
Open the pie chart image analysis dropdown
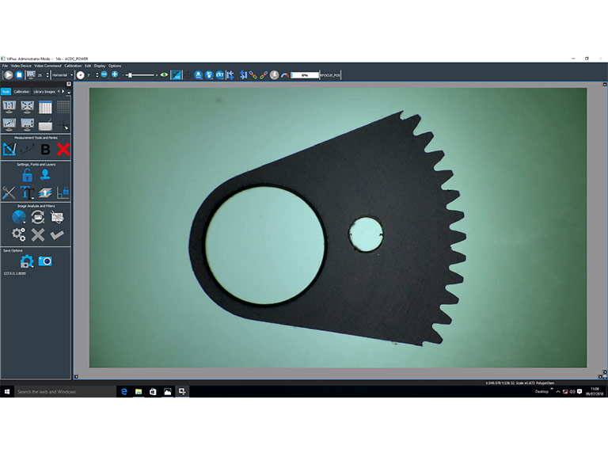[19, 217]
